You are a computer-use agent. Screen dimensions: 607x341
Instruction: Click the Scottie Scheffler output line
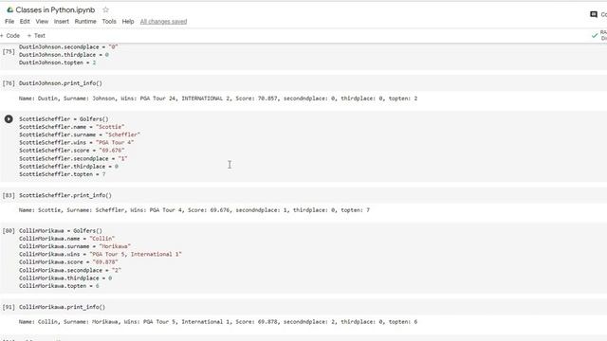tap(193, 210)
